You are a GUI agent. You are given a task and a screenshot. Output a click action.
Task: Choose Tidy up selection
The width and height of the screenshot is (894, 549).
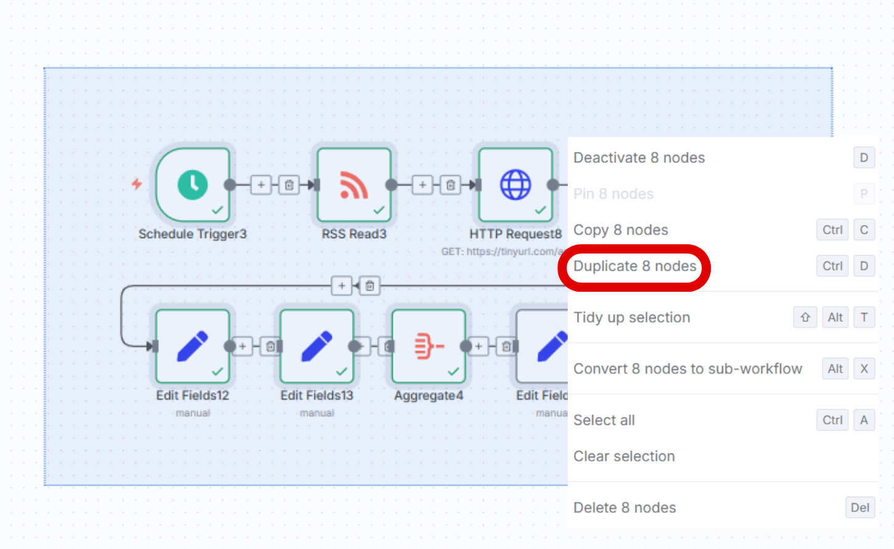tap(631, 318)
